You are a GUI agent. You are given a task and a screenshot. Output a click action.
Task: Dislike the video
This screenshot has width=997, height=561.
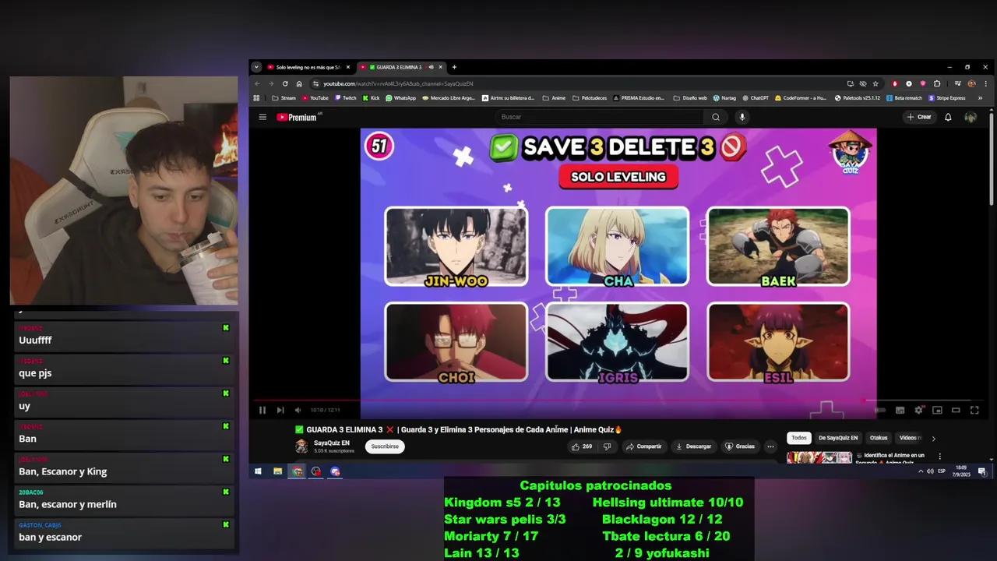[x=608, y=446]
